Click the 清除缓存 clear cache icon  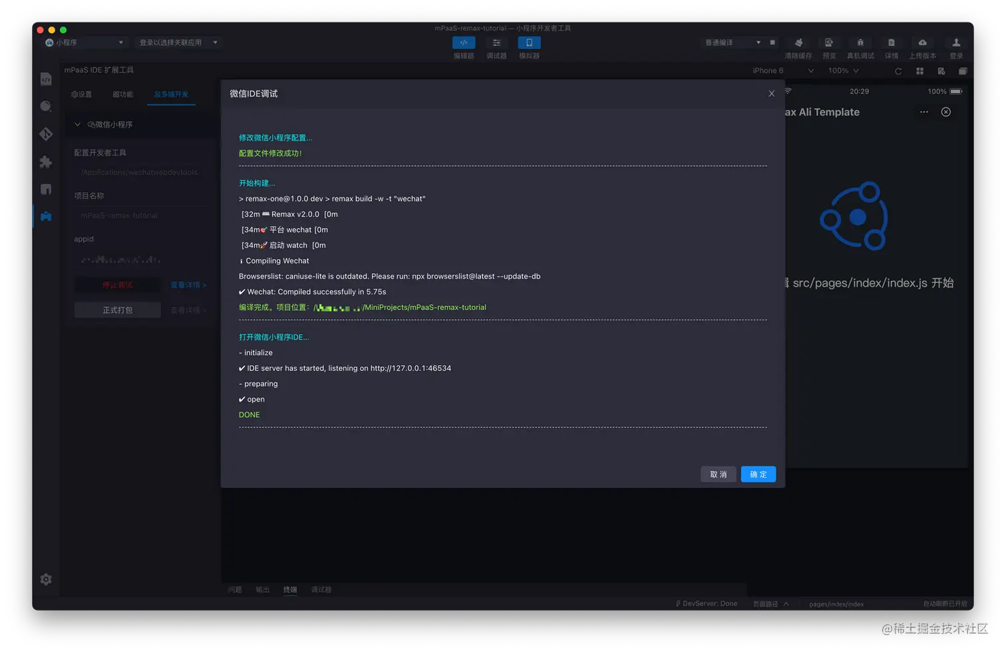(798, 43)
